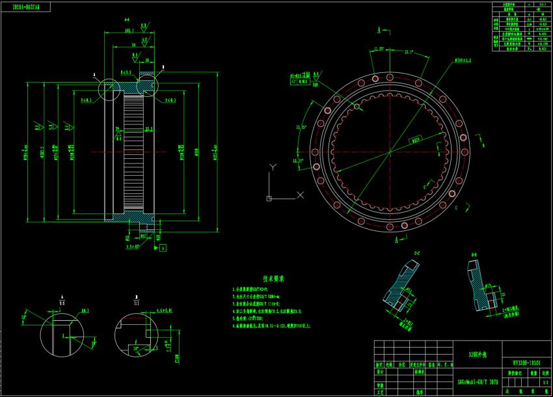Select the 0.5×45° chamfer annotation

coord(133,247)
